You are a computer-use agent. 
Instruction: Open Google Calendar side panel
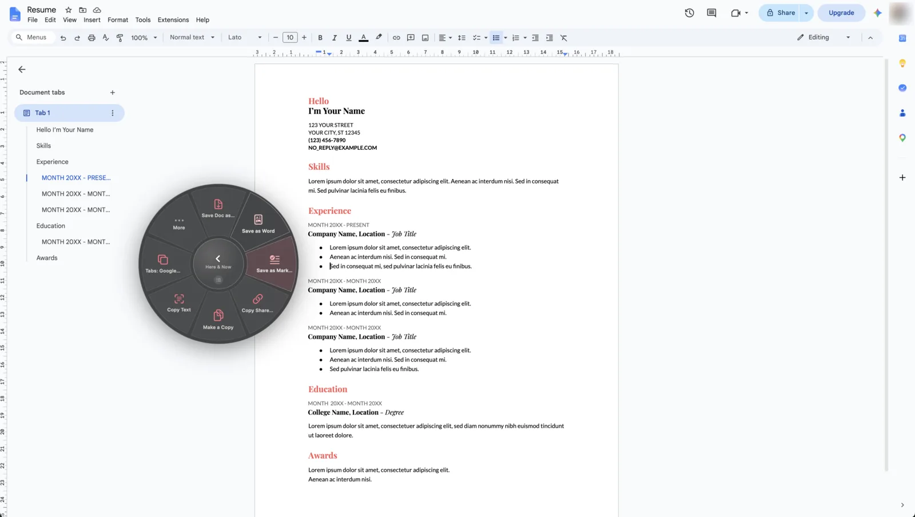(x=902, y=38)
